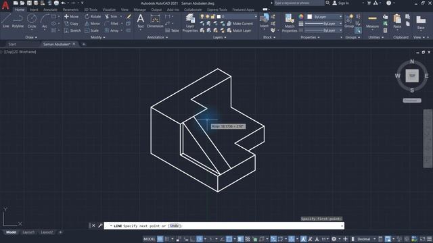Image resolution: width=433 pixels, height=243 pixels.
Task: Click the Trim tool
Action: (x=111, y=16)
